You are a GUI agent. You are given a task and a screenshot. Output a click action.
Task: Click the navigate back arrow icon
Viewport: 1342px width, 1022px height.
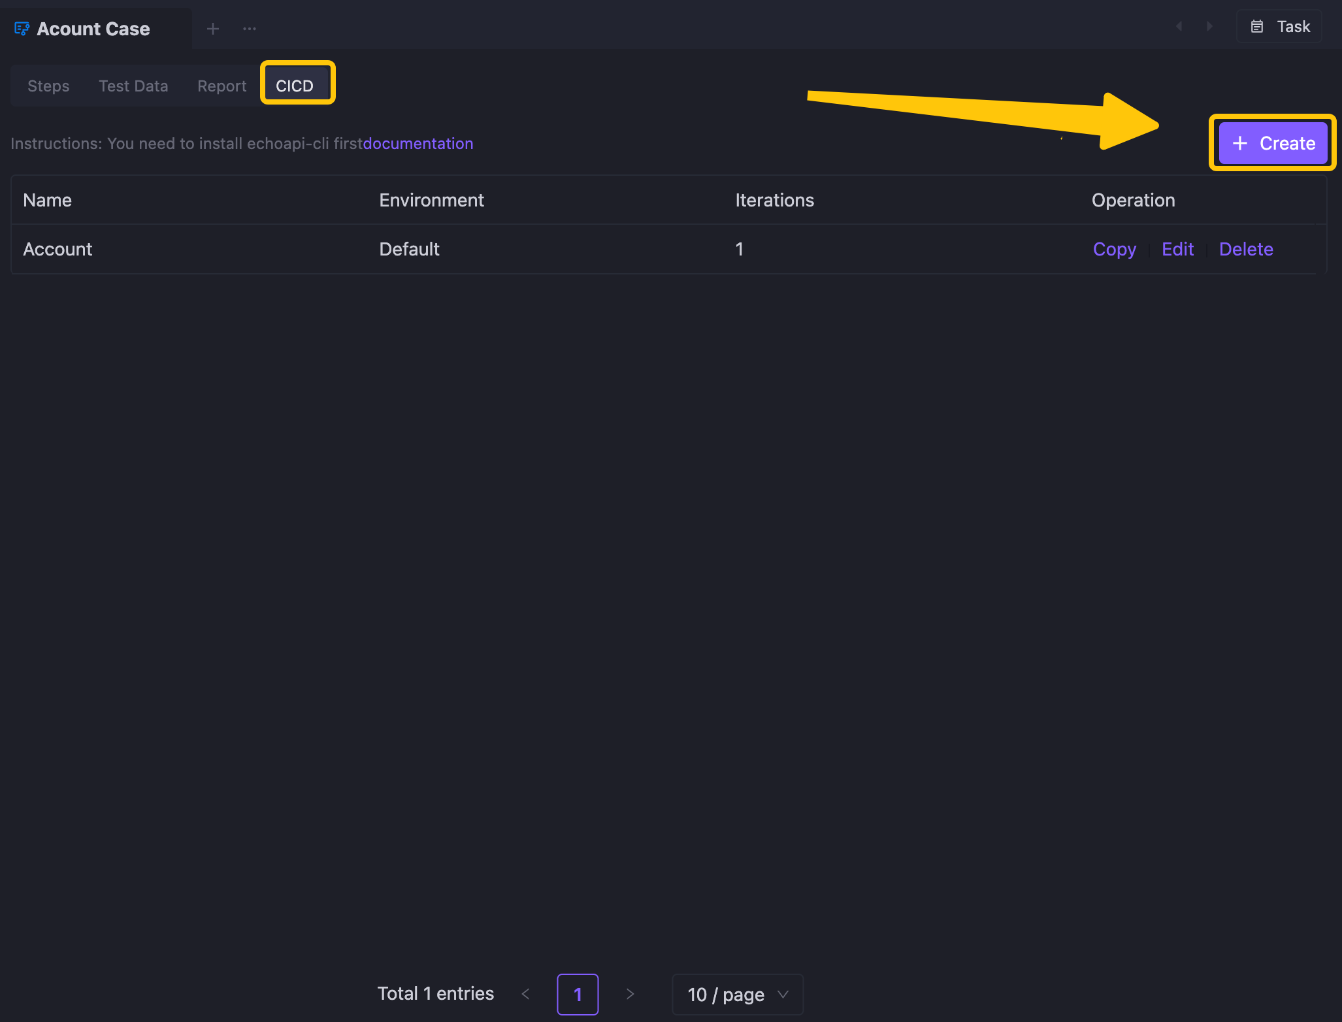coord(1181,27)
